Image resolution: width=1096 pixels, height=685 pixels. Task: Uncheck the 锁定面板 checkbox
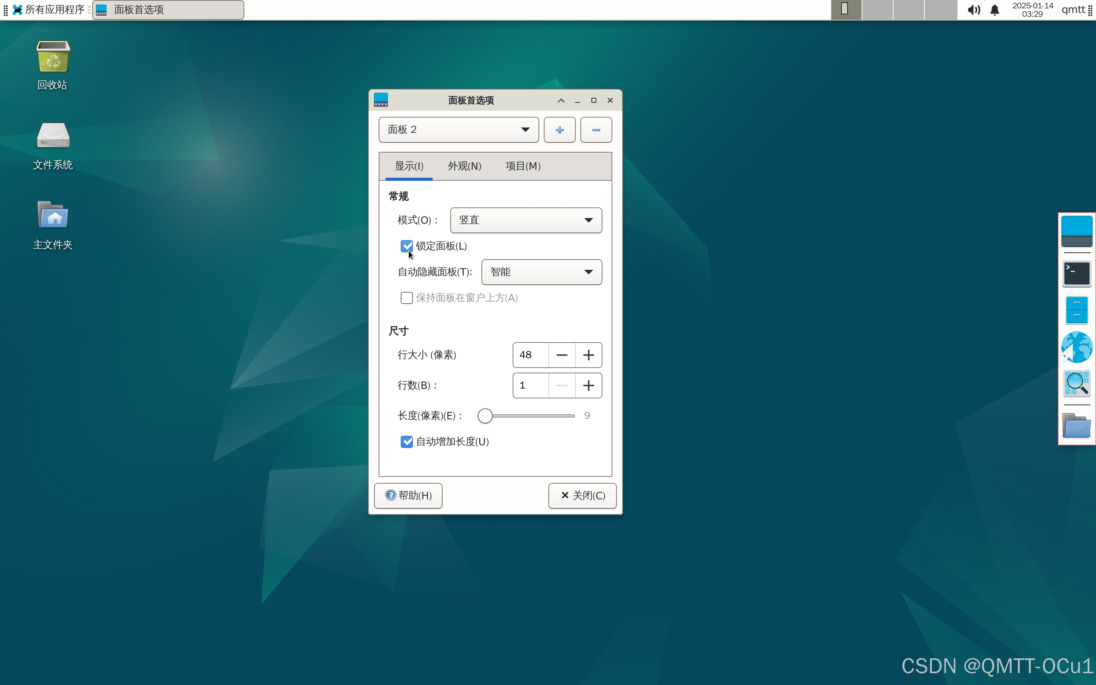pyautogui.click(x=406, y=246)
